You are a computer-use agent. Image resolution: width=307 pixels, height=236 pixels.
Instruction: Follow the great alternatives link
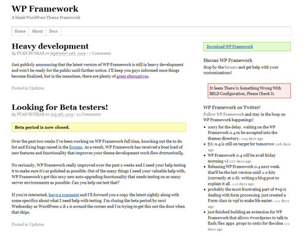(133, 76)
